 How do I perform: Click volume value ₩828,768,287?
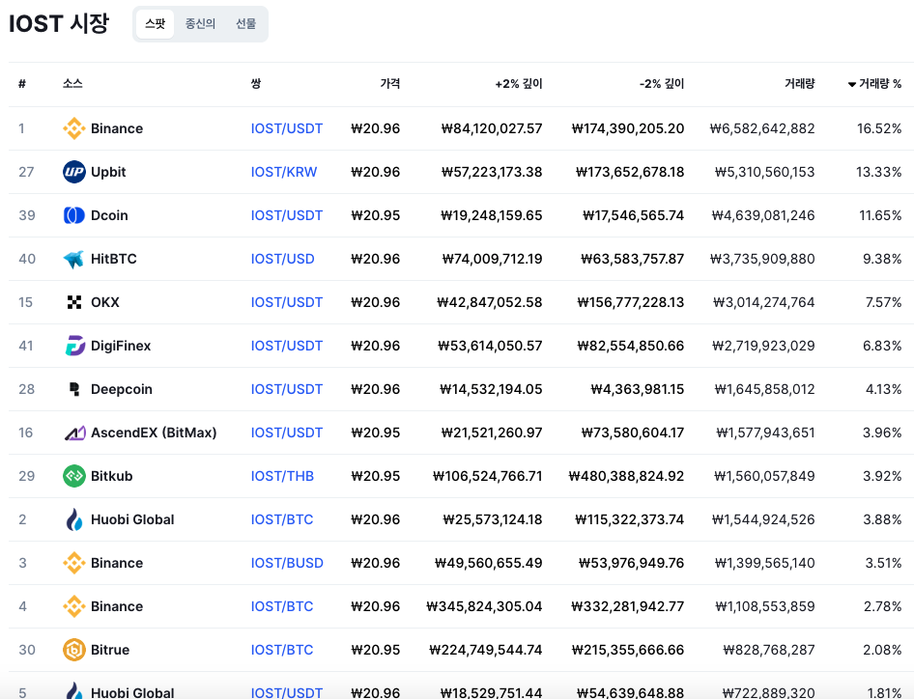point(768,650)
